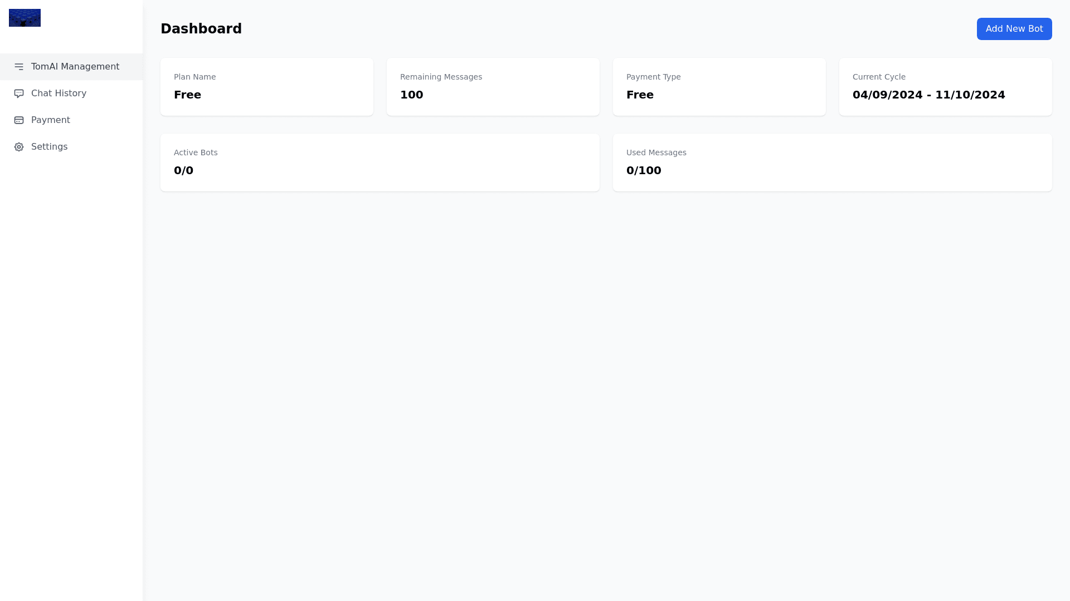1070x601 pixels.
Task: Click the card icon next to Payment
Action: [x=20, y=120]
